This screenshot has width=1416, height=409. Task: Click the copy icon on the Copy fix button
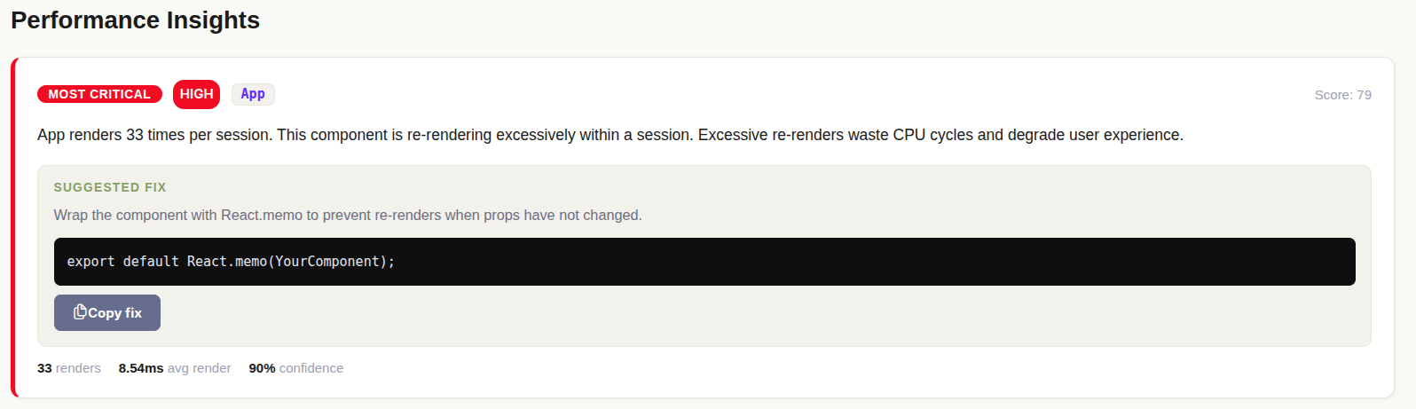(80, 312)
